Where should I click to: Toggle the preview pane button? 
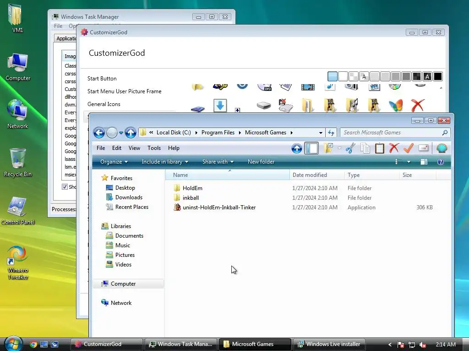(x=424, y=162)
